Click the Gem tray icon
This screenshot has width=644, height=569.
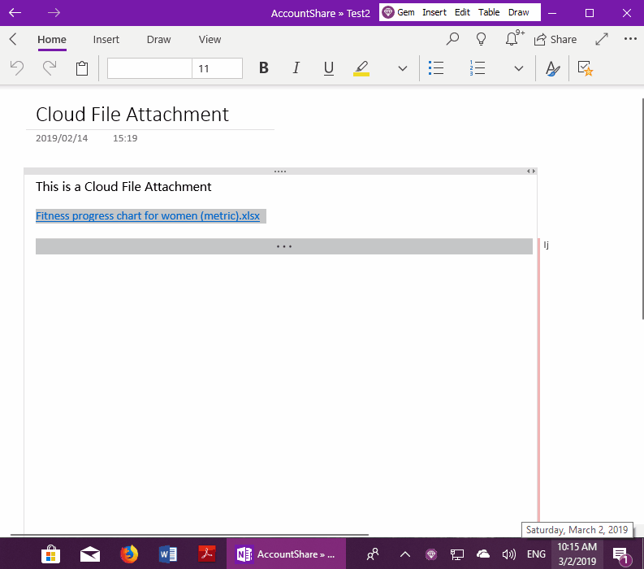click(x=431, y=554)
